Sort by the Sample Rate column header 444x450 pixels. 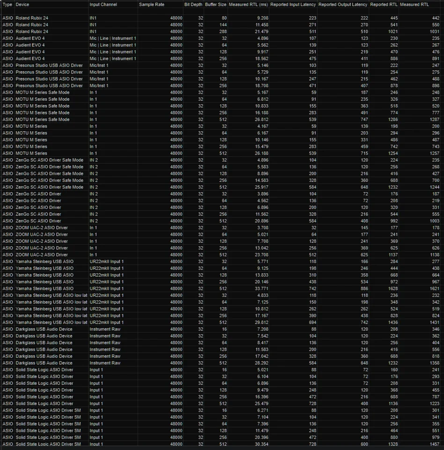tap(151, 4)
